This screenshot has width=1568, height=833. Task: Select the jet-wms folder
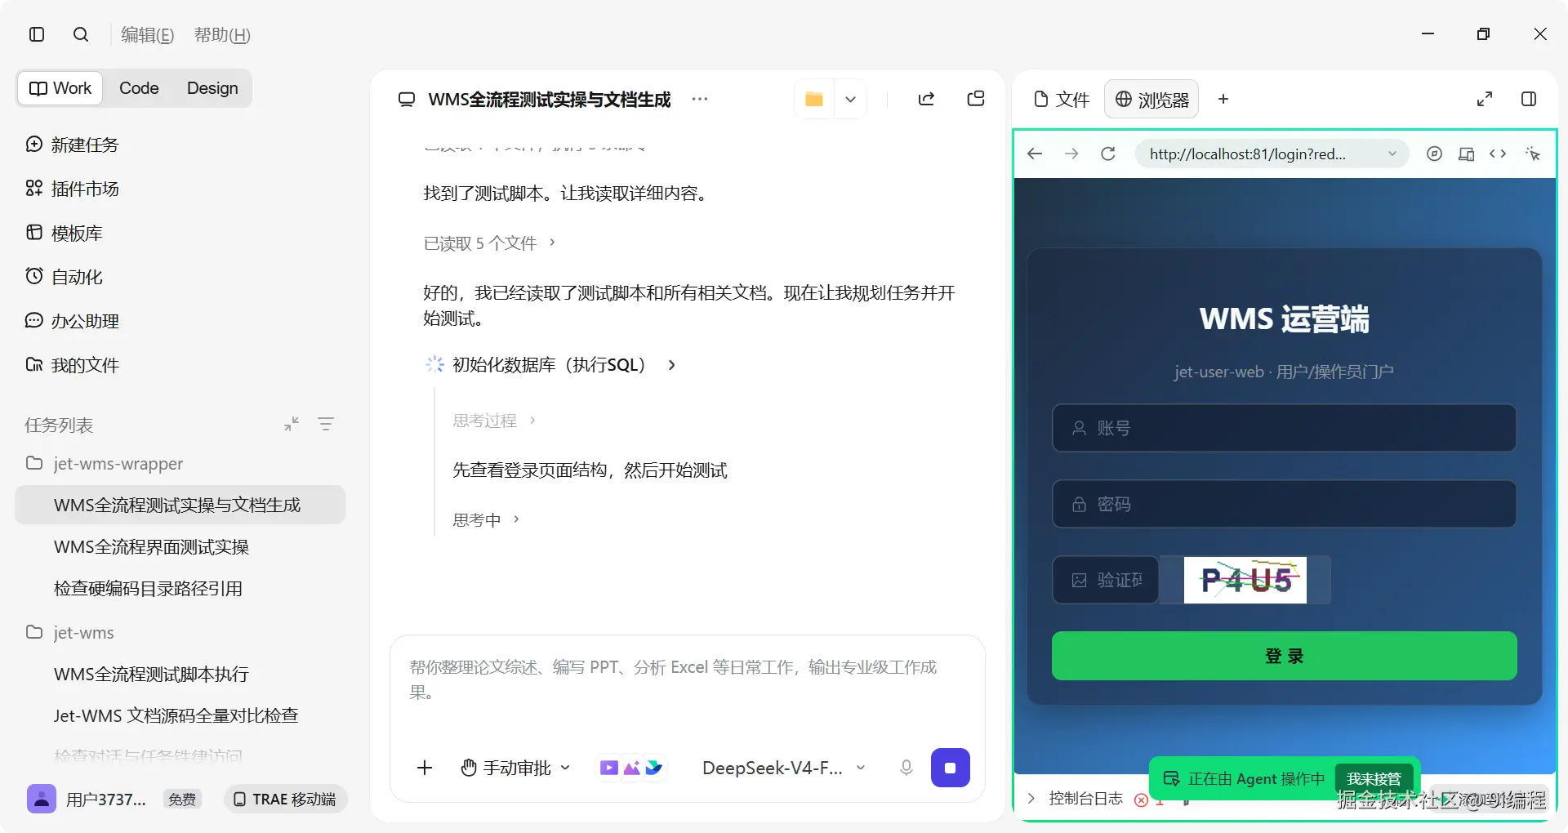[70, 632]
